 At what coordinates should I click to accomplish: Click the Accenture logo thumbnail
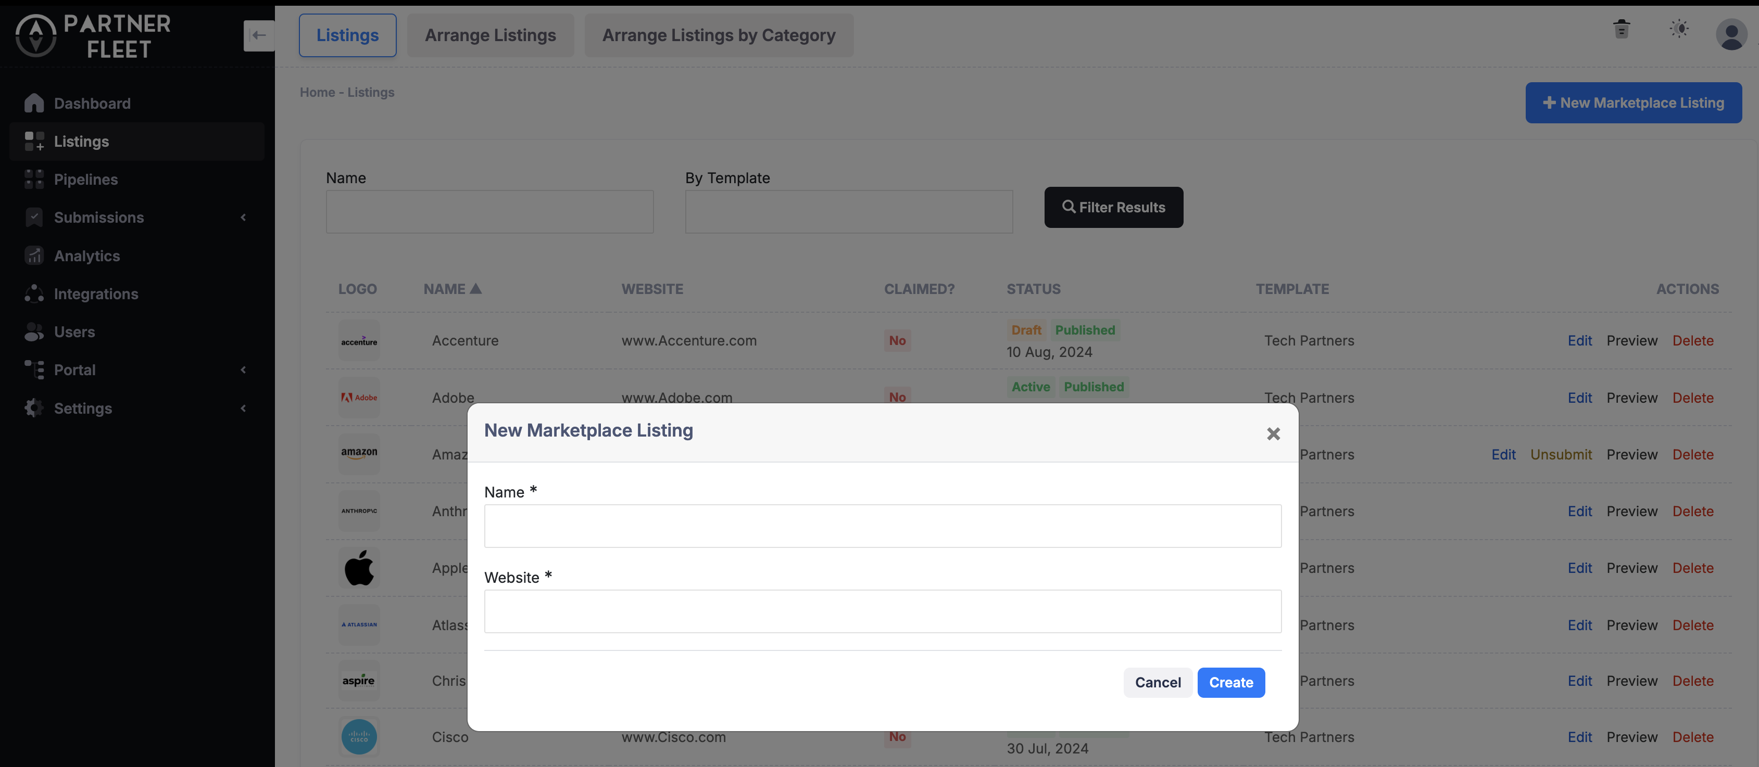pyautogui.click(x=359, y=341)
